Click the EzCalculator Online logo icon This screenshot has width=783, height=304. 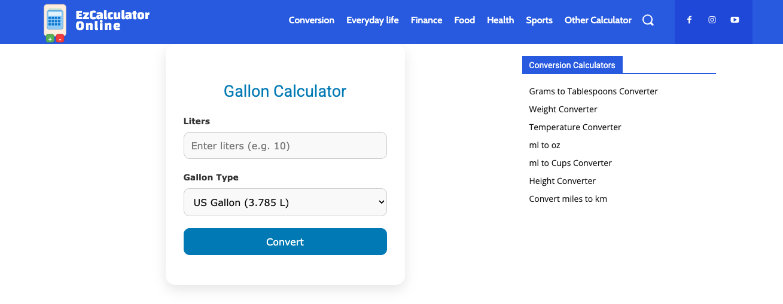point(55,23)
